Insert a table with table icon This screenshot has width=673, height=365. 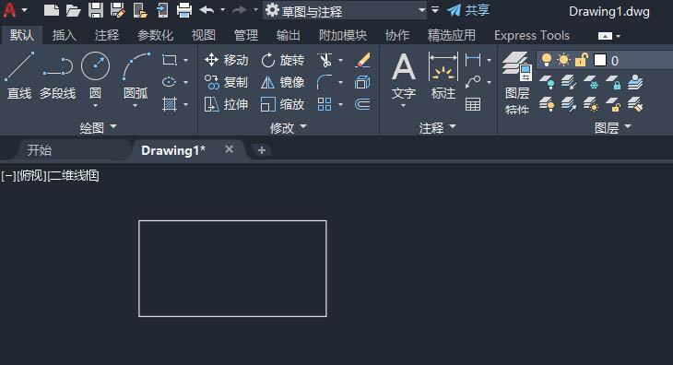tap(473, 104)
